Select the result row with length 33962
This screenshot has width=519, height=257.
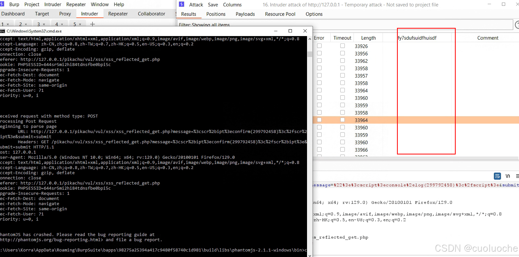tap(416, 61)
